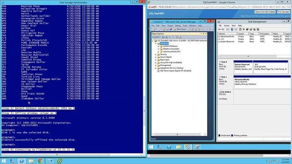
Task: Open the Tools menu in SSMS
Action: click(x=185, y=26)
